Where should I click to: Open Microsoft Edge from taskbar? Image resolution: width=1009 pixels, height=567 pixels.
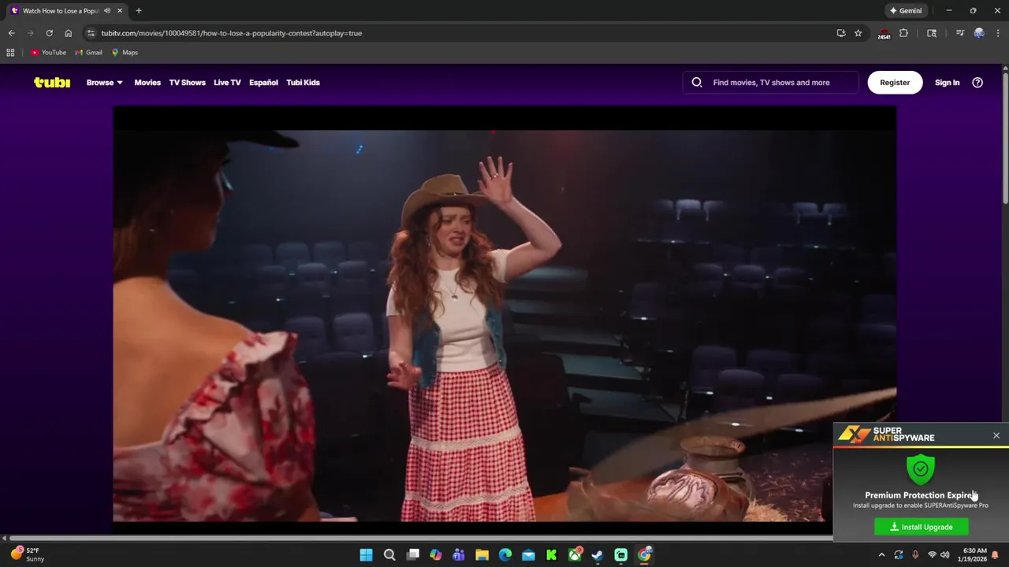(505, 555)
